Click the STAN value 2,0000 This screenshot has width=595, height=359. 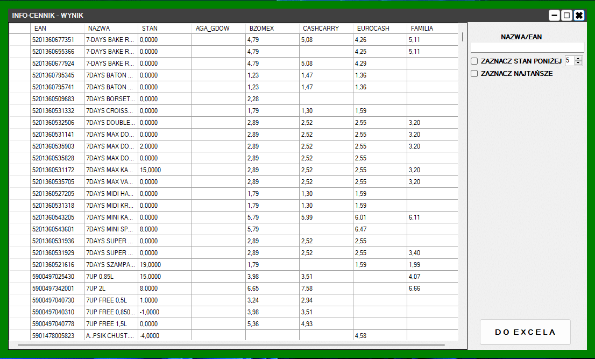[165, 146]
